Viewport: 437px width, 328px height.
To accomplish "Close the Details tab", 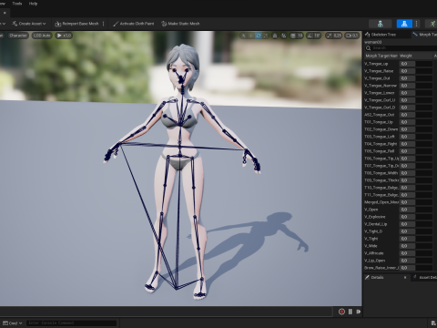I will (x=405, y=278).
